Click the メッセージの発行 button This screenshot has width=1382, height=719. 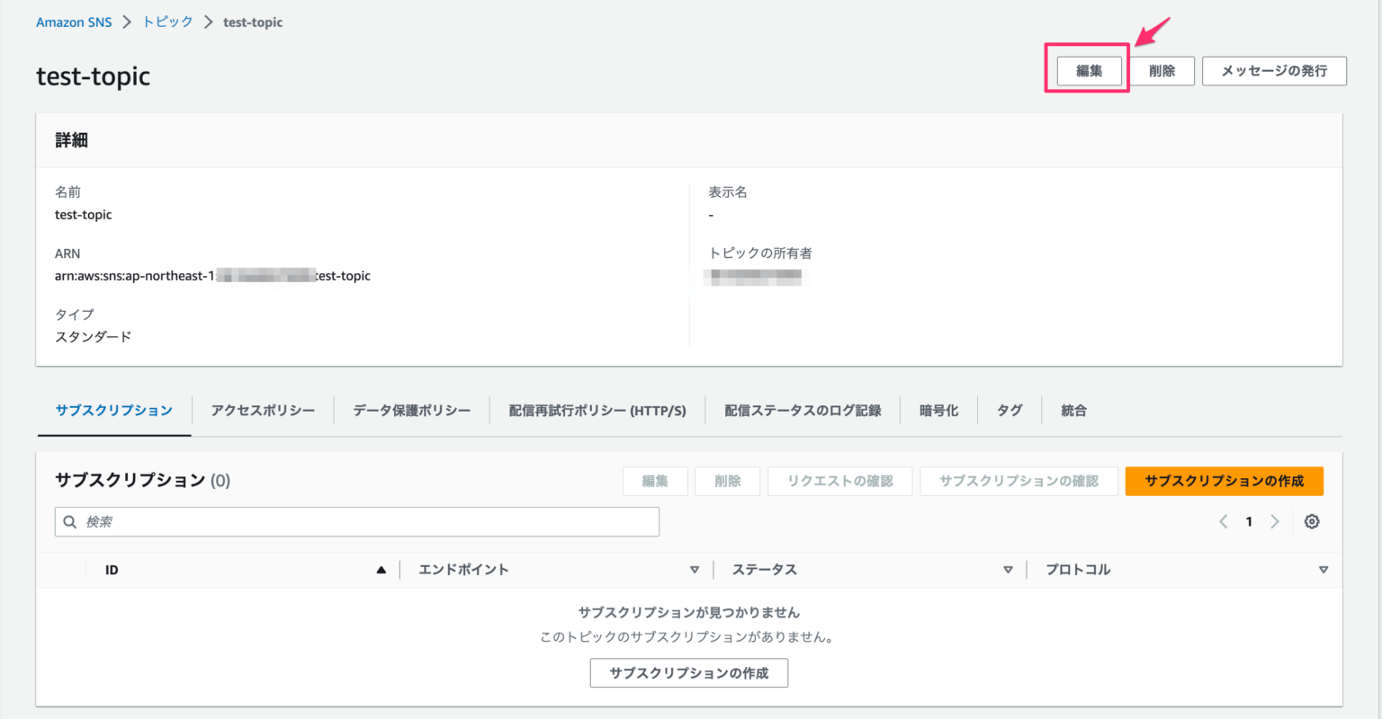pyautogui.click(x=1274, y=70)
